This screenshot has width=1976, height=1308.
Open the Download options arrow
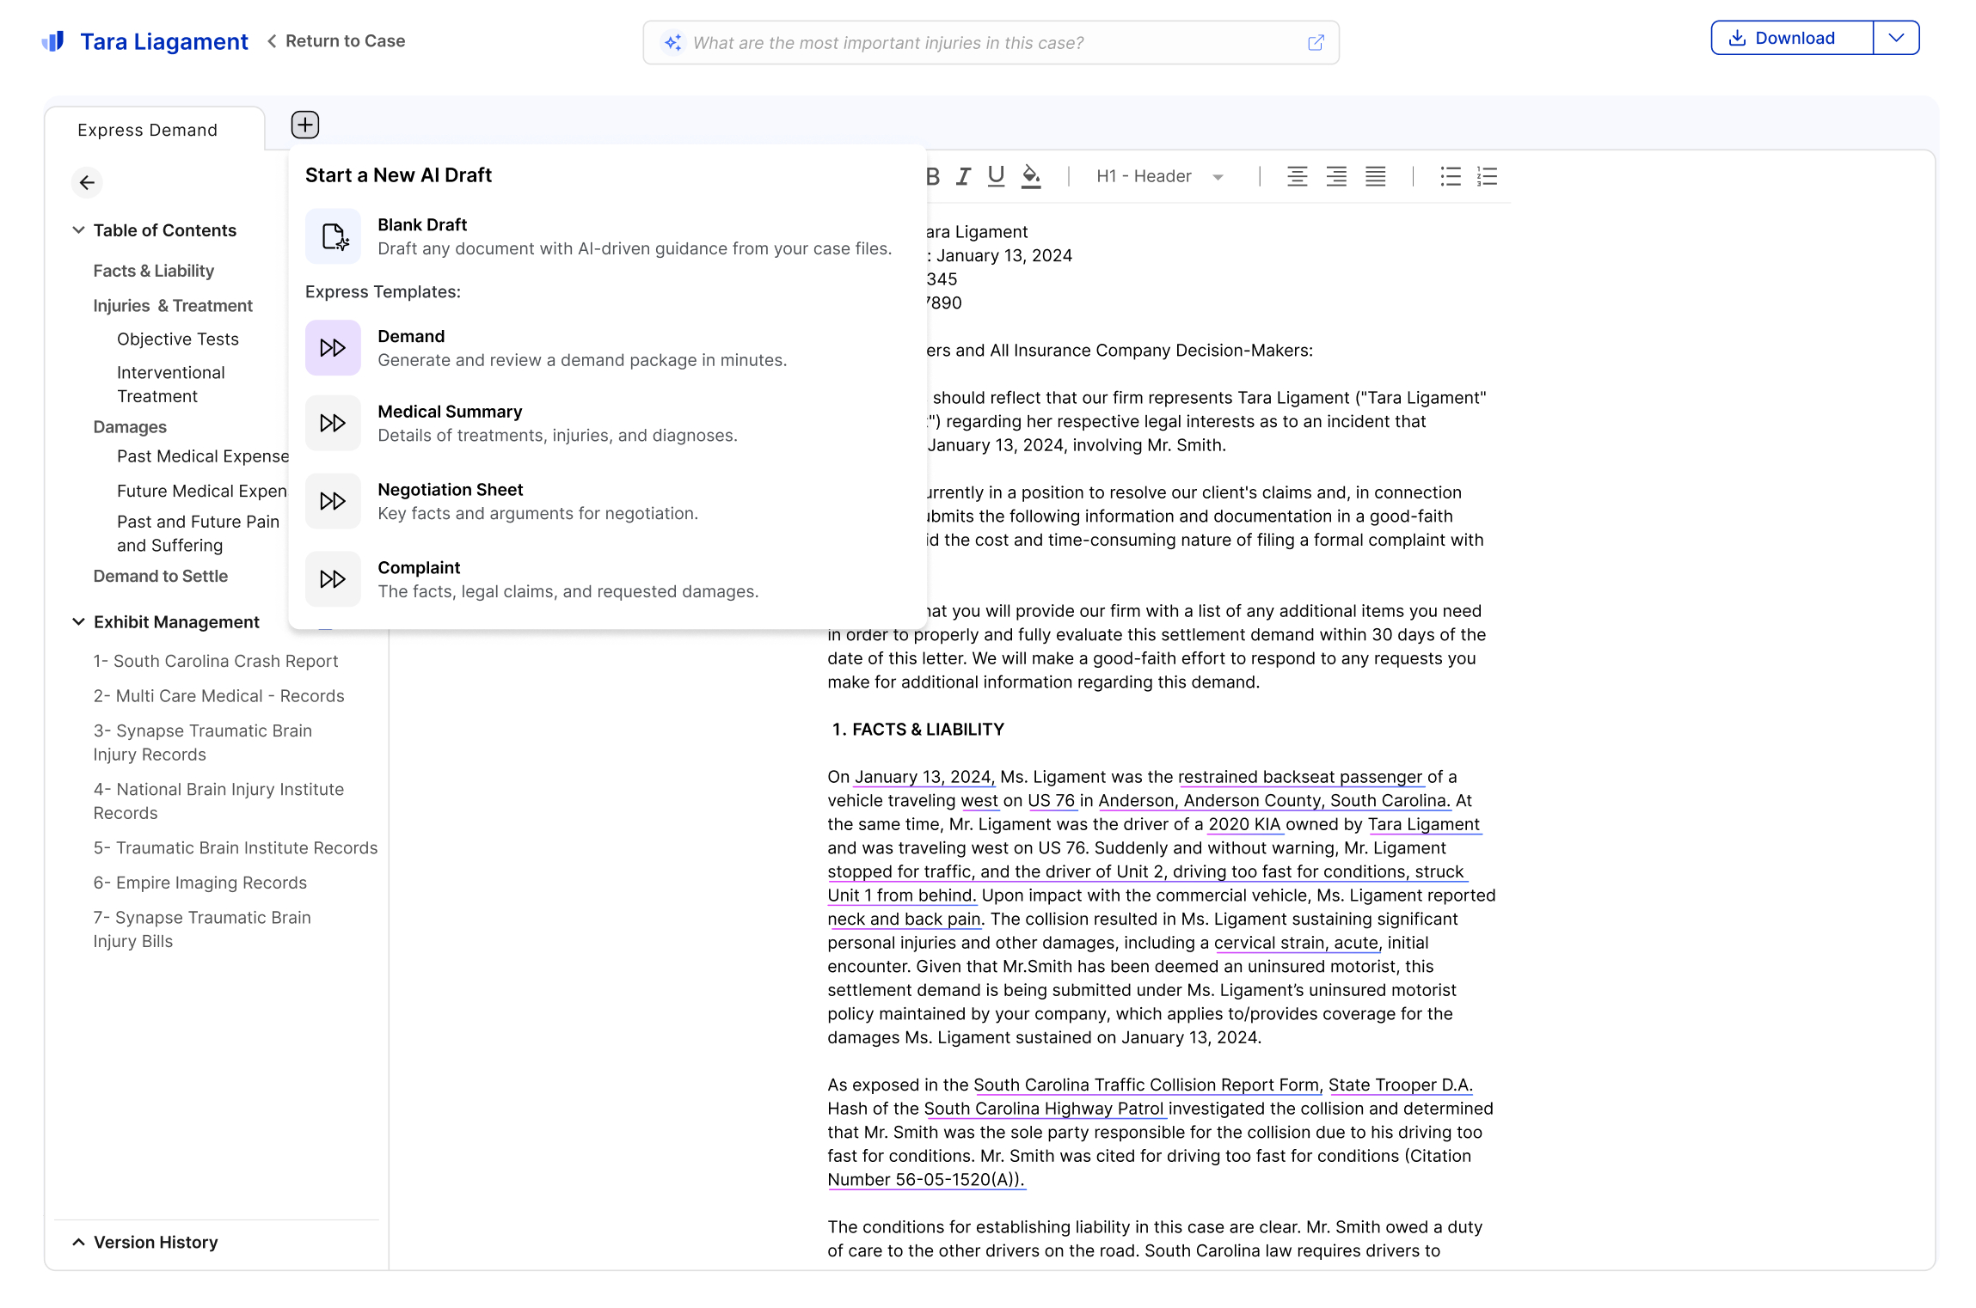1896,38
